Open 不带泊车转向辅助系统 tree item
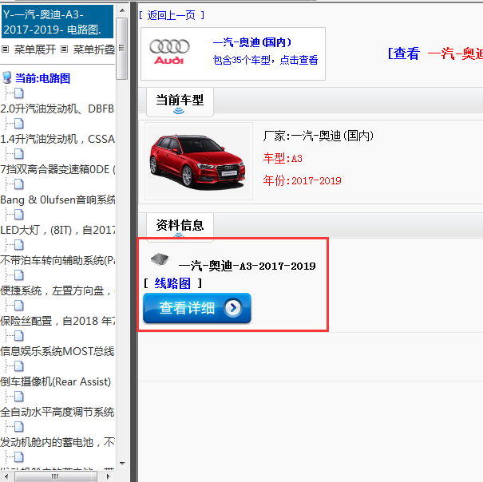 click(57, 260)
